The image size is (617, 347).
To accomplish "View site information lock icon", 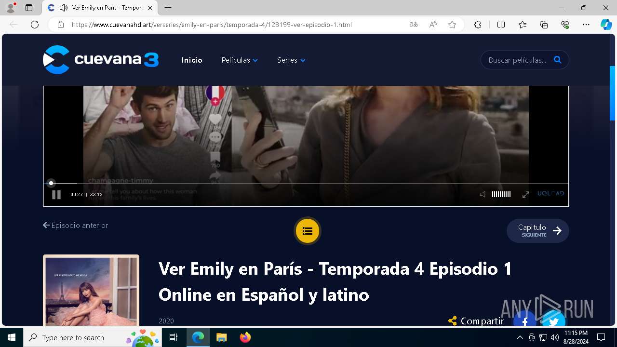I will (60, 25).
